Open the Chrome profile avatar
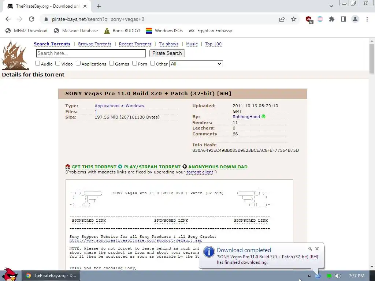375x281 pixels. pos(355,19)
